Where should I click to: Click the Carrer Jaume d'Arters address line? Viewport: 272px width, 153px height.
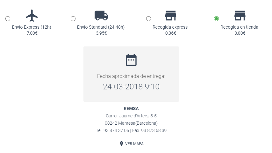pyautogui.click(x=131, y=116)
